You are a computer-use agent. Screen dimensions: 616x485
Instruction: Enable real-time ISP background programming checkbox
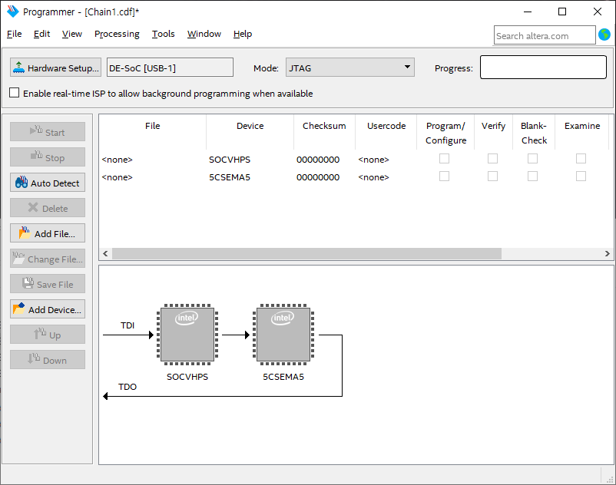click(14, 93)
